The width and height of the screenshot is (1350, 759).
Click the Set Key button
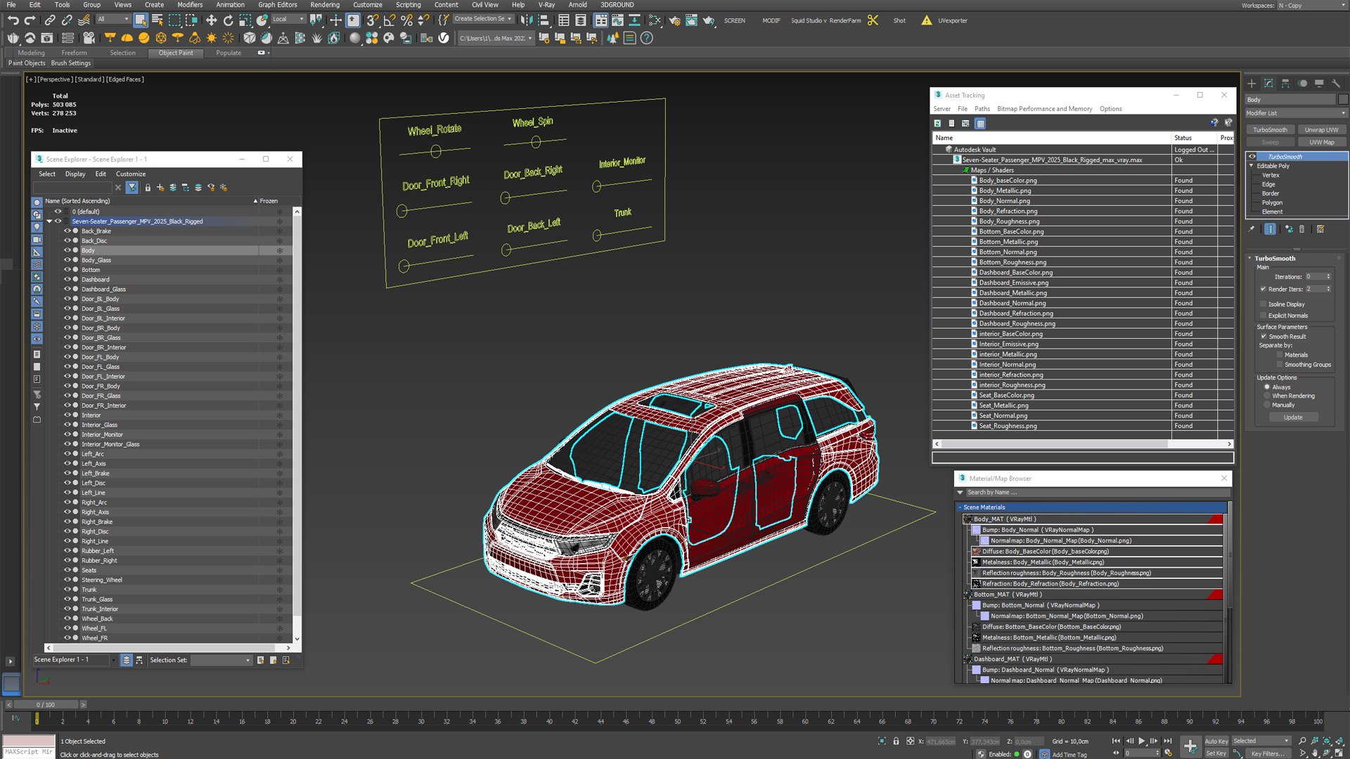click(1216, 753)
